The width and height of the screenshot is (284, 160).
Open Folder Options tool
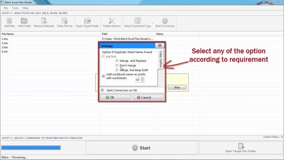tap(112, 23)
